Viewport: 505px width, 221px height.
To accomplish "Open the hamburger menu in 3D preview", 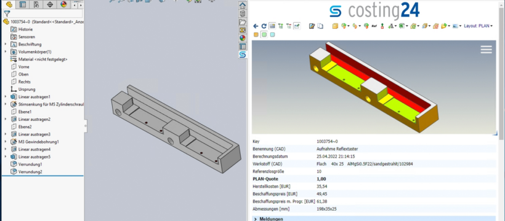I will click(486, 50).
